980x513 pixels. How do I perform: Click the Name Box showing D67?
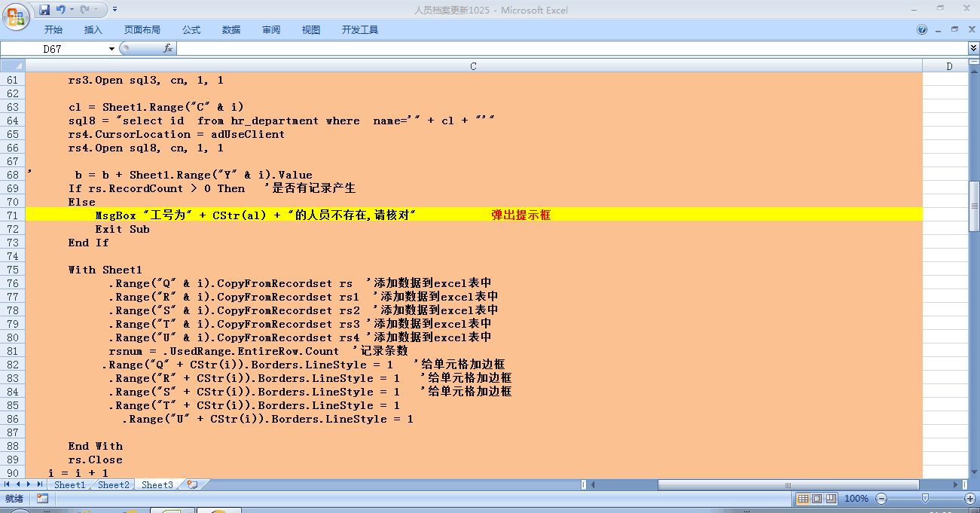(53, 48)
